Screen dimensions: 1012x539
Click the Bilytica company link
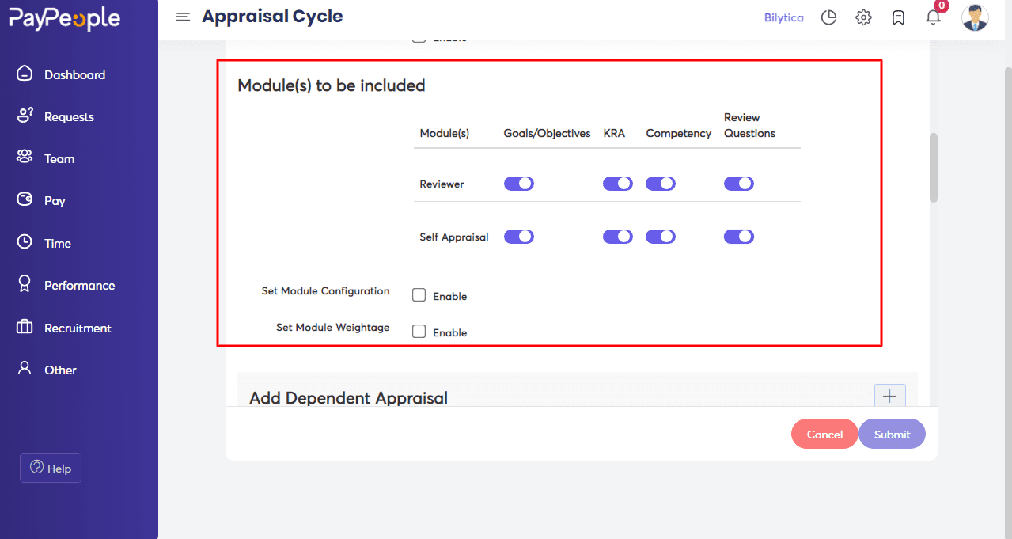783,17
